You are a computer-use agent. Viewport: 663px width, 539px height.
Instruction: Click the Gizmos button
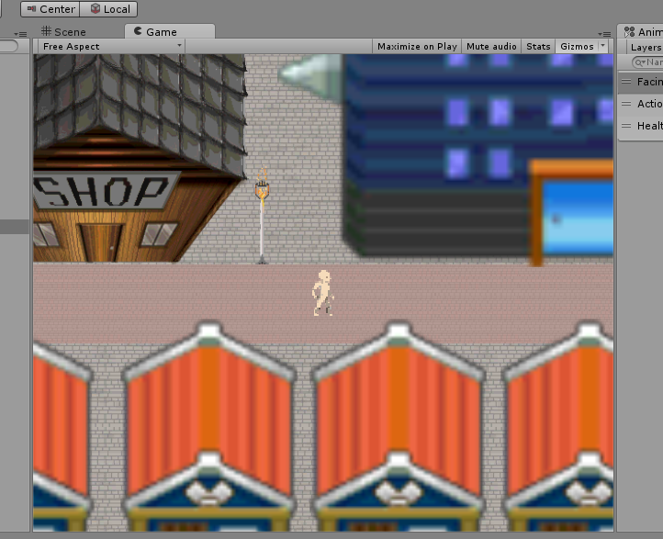point(577,46)
